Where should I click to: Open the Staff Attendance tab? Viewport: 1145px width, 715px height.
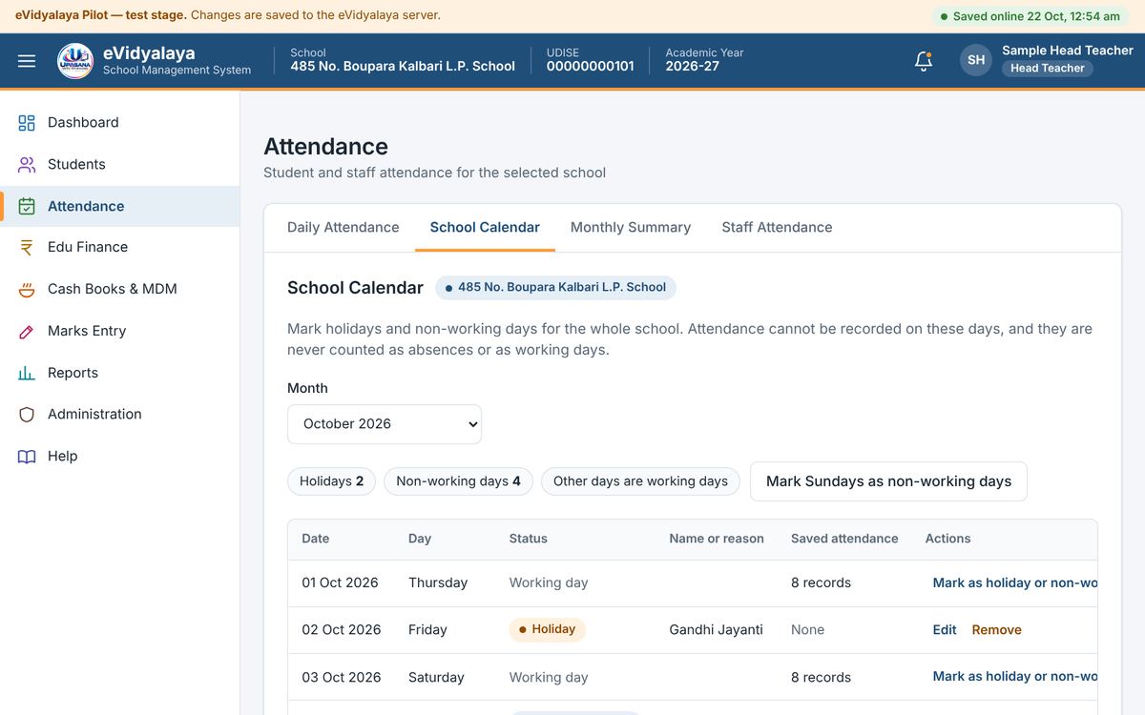[777, 228]
